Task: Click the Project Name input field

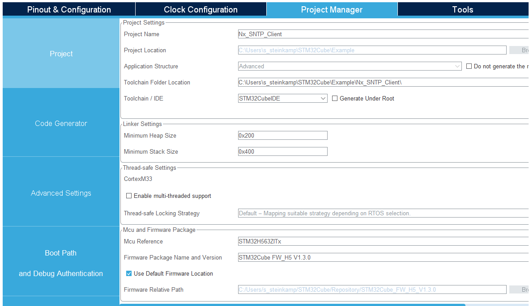Action: point(383,34)
